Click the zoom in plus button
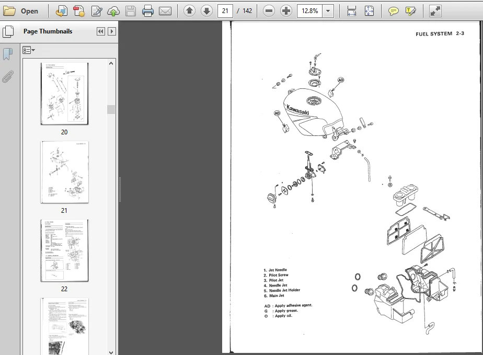Viewport: 483px width, 355px height. [286, 11]
